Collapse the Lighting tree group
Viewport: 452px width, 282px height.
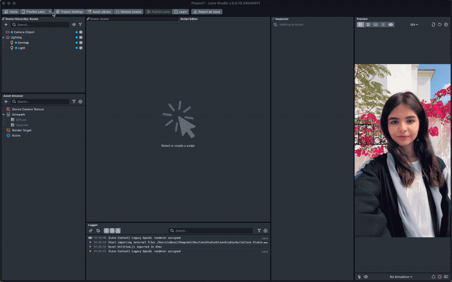(x=4, y=38)
